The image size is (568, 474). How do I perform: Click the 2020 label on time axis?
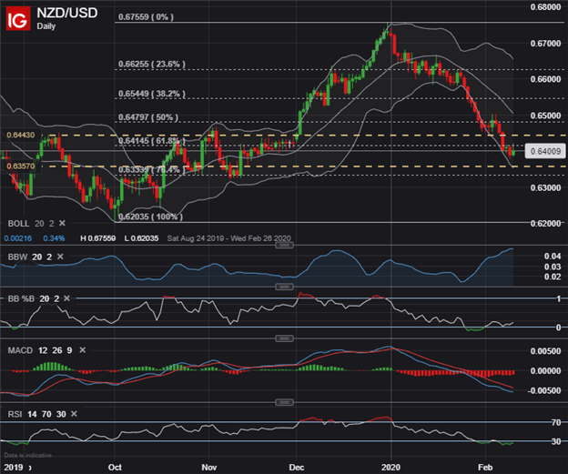coord(390,467)
